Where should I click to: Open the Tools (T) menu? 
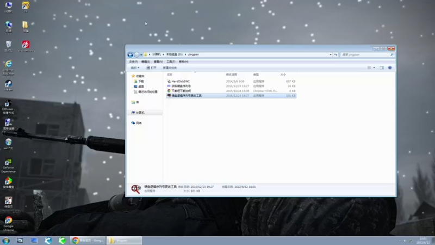pos(171,62)
